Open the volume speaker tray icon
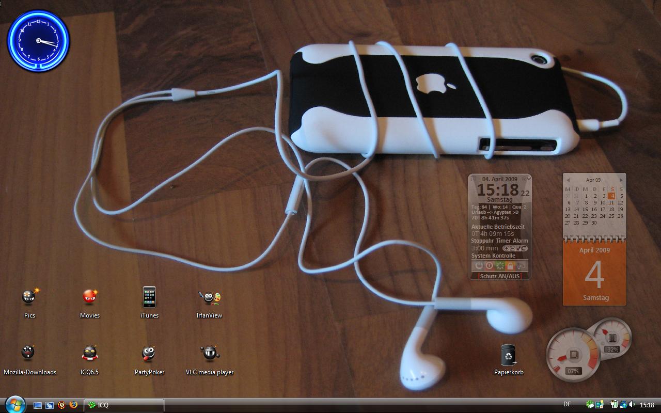661x413 pixels. pos(632,404)
